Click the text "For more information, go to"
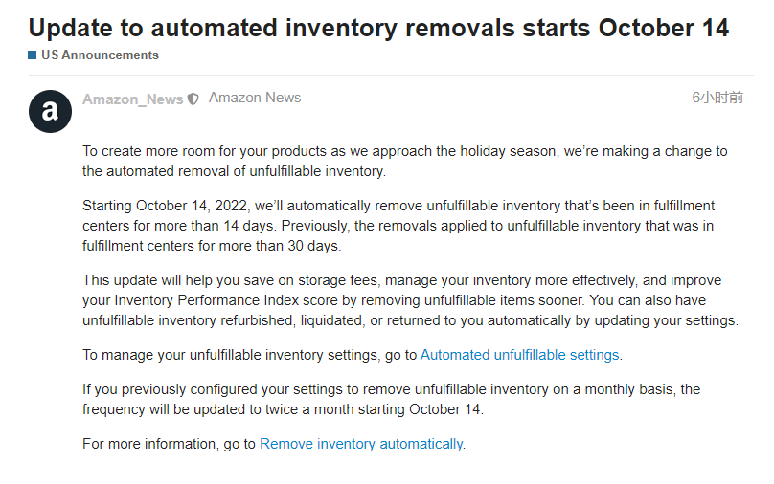The width and height of the screenshot is (774, 484). pos(170,444)
